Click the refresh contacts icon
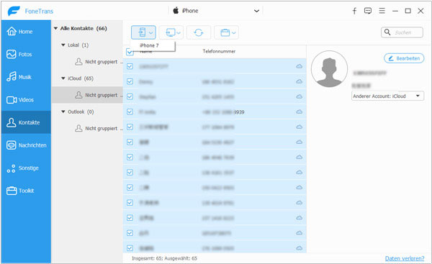 (199, 33)
